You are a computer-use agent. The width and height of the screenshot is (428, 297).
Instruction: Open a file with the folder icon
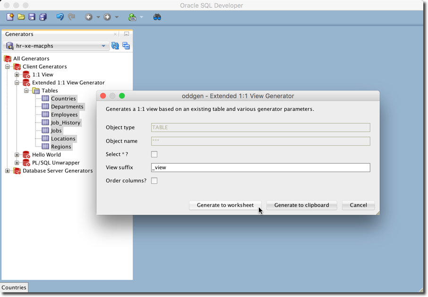21,17
